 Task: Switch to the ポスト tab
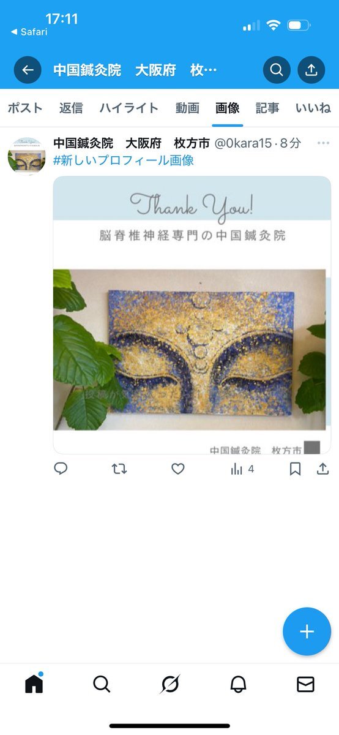tap(25, 108)
